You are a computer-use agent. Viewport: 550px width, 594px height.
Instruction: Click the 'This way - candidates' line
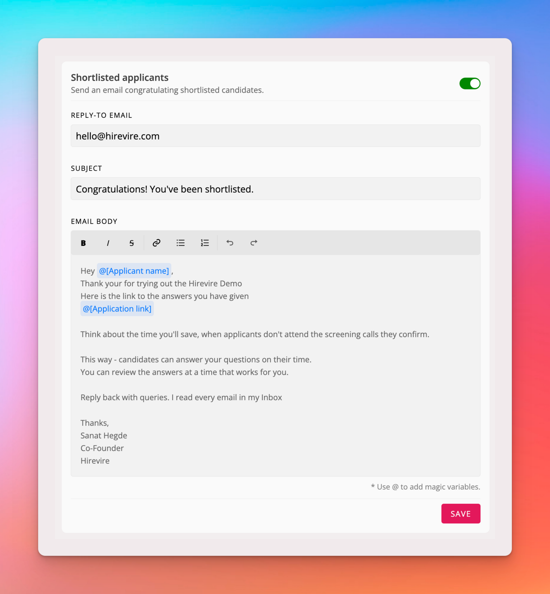196,359
